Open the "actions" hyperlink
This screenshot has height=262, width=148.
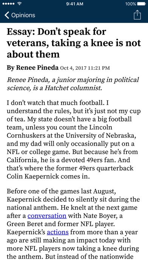[x=58, y=232]
